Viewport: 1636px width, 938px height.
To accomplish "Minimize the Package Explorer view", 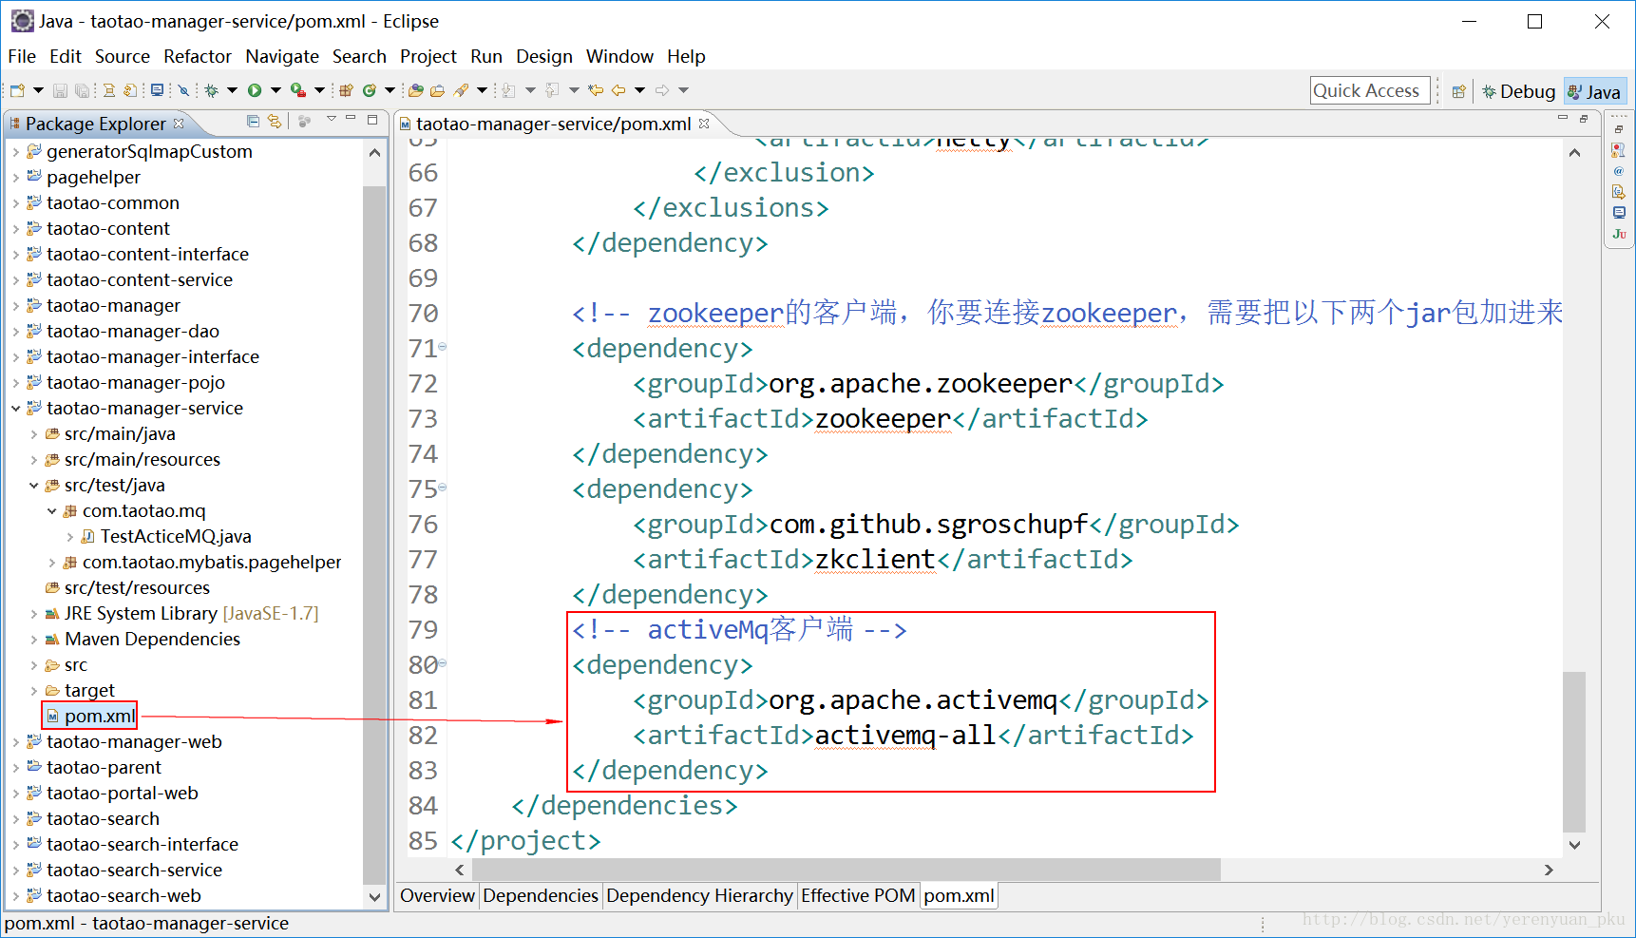I will pyautogui.click(x=351, y=119).
